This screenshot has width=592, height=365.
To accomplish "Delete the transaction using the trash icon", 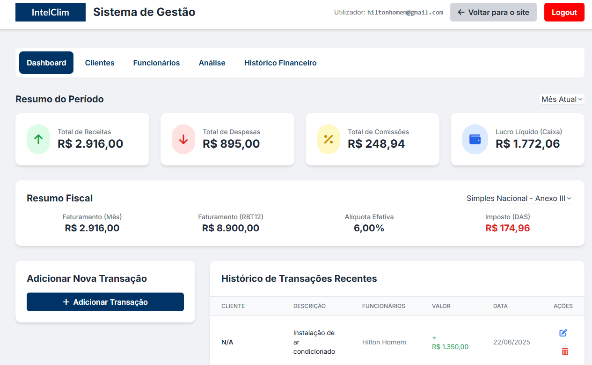I will pyautogui.click(x=564, y=351).
